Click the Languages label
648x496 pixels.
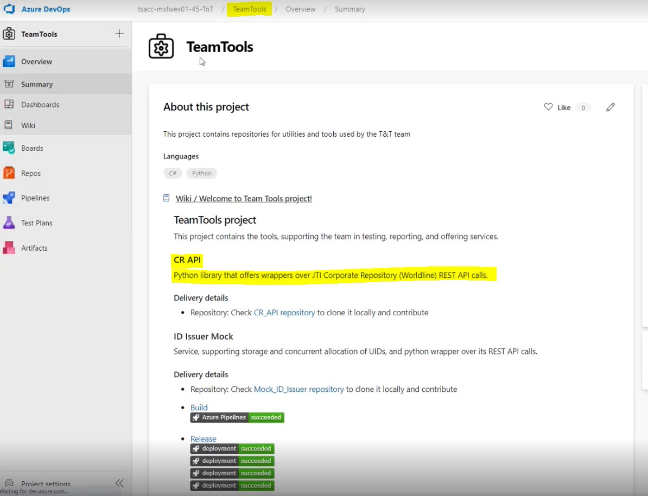tap(181, 156)
